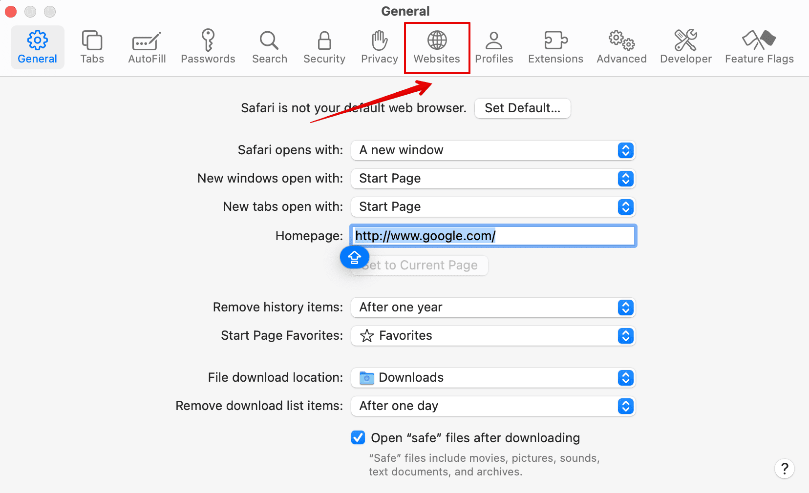Open the Websites globe pane
The image size is (809, 493).
[437, 47]
